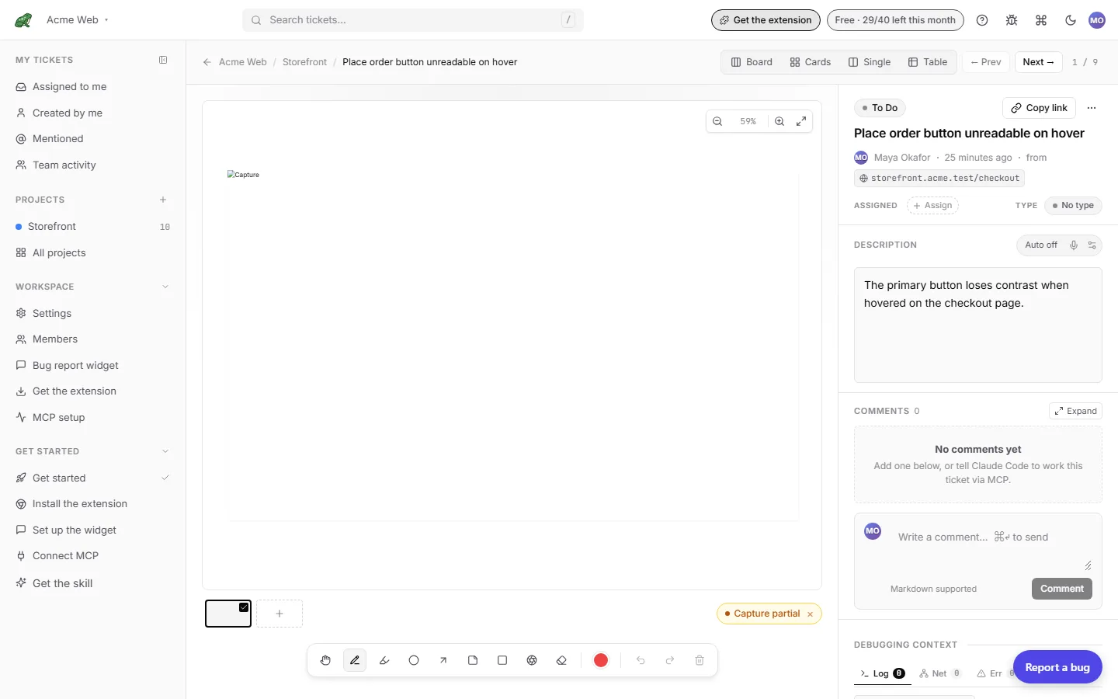This screenshot has height=699, width=1118.
Task: Open the ticket more options menu
Action: (1092, 108)
